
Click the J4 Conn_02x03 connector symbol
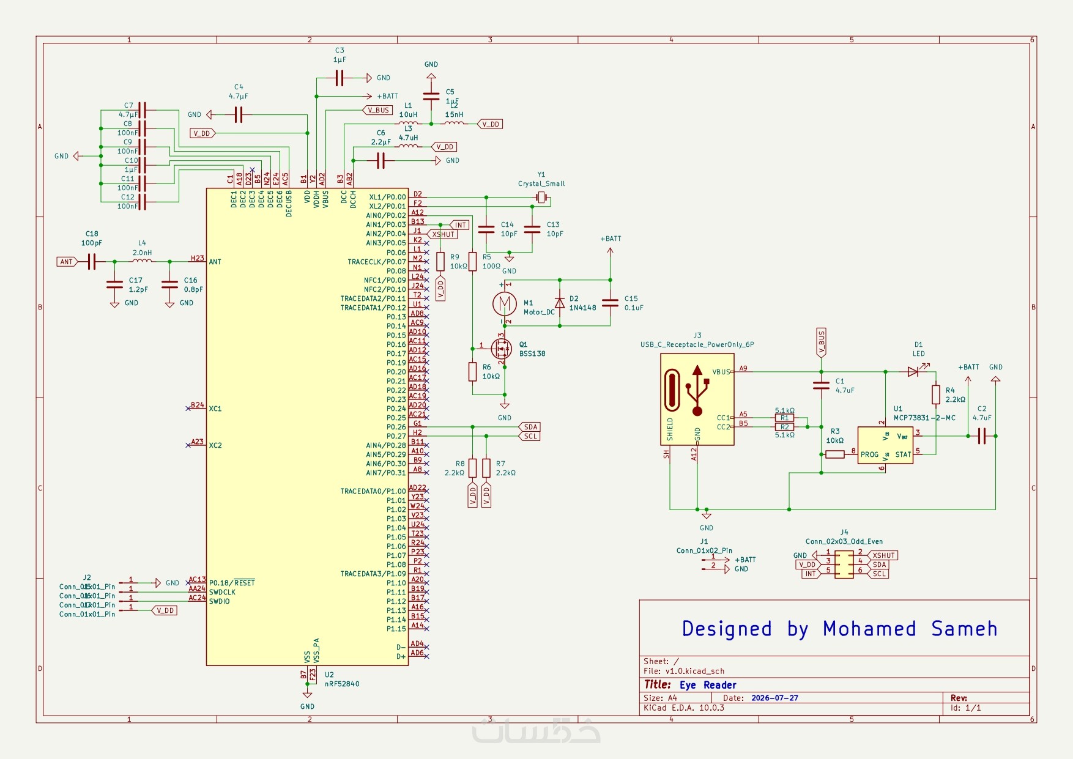pos(844,565)
